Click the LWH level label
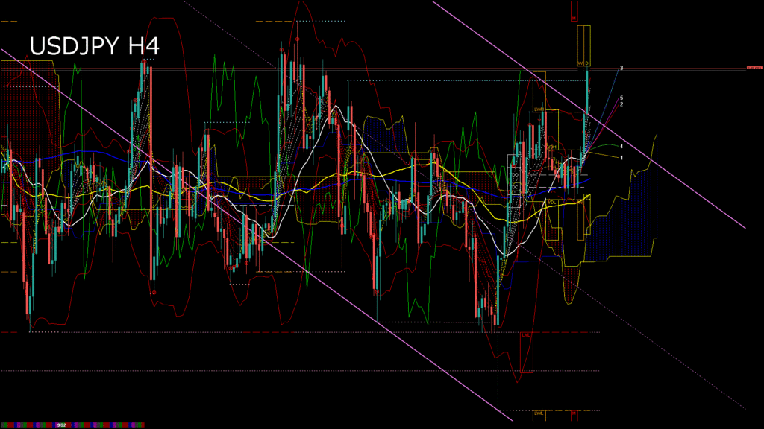The width and height of the screenshot is (764, 429). point(538,109)
